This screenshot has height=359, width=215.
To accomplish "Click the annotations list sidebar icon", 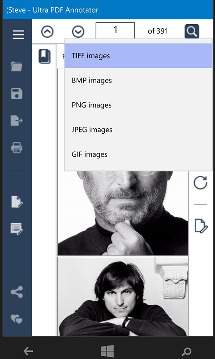I will click(x=17, y=229).
